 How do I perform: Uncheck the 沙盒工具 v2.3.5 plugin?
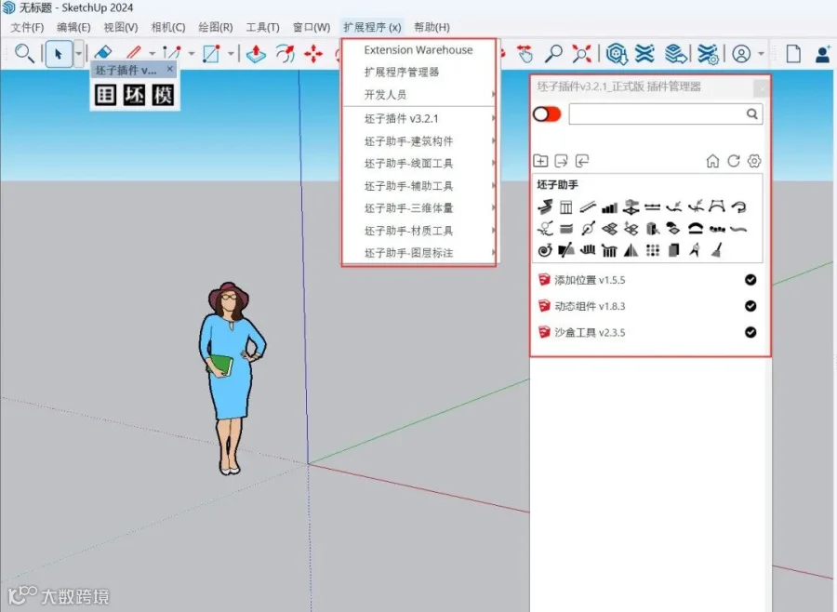point(750,332)
